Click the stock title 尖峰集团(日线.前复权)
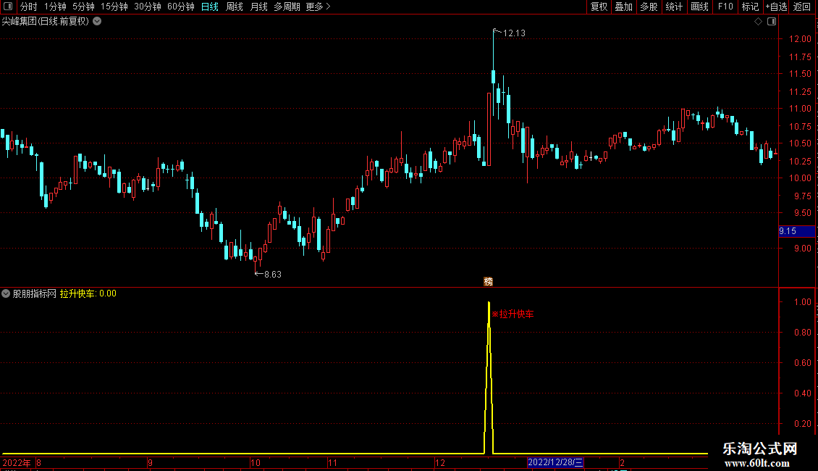Image resolution: width=818 pixels, height=471 pixels. (46, 22)
